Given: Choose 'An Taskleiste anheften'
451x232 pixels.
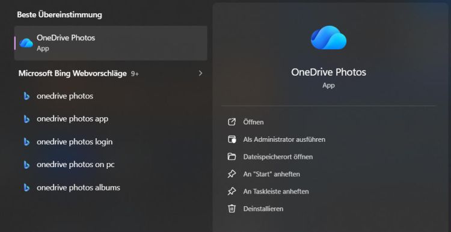Looking at the screenshot, I should 276,192.
